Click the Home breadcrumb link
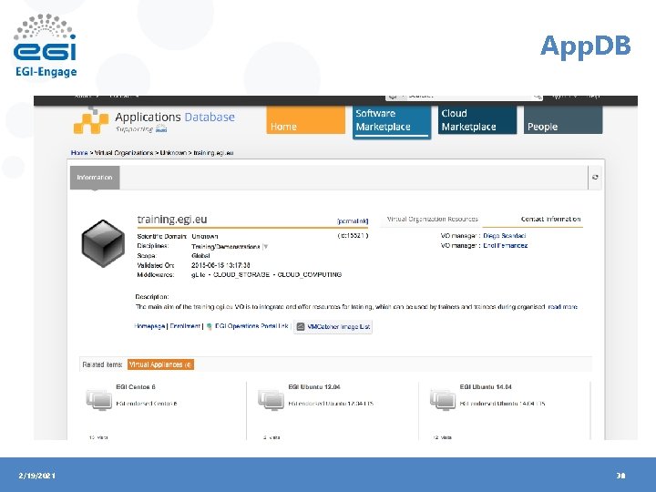The image size is (656, 492). point(79,153)
